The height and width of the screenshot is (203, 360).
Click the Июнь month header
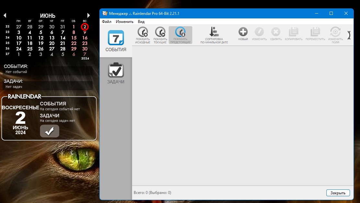[x=48, y=16]
